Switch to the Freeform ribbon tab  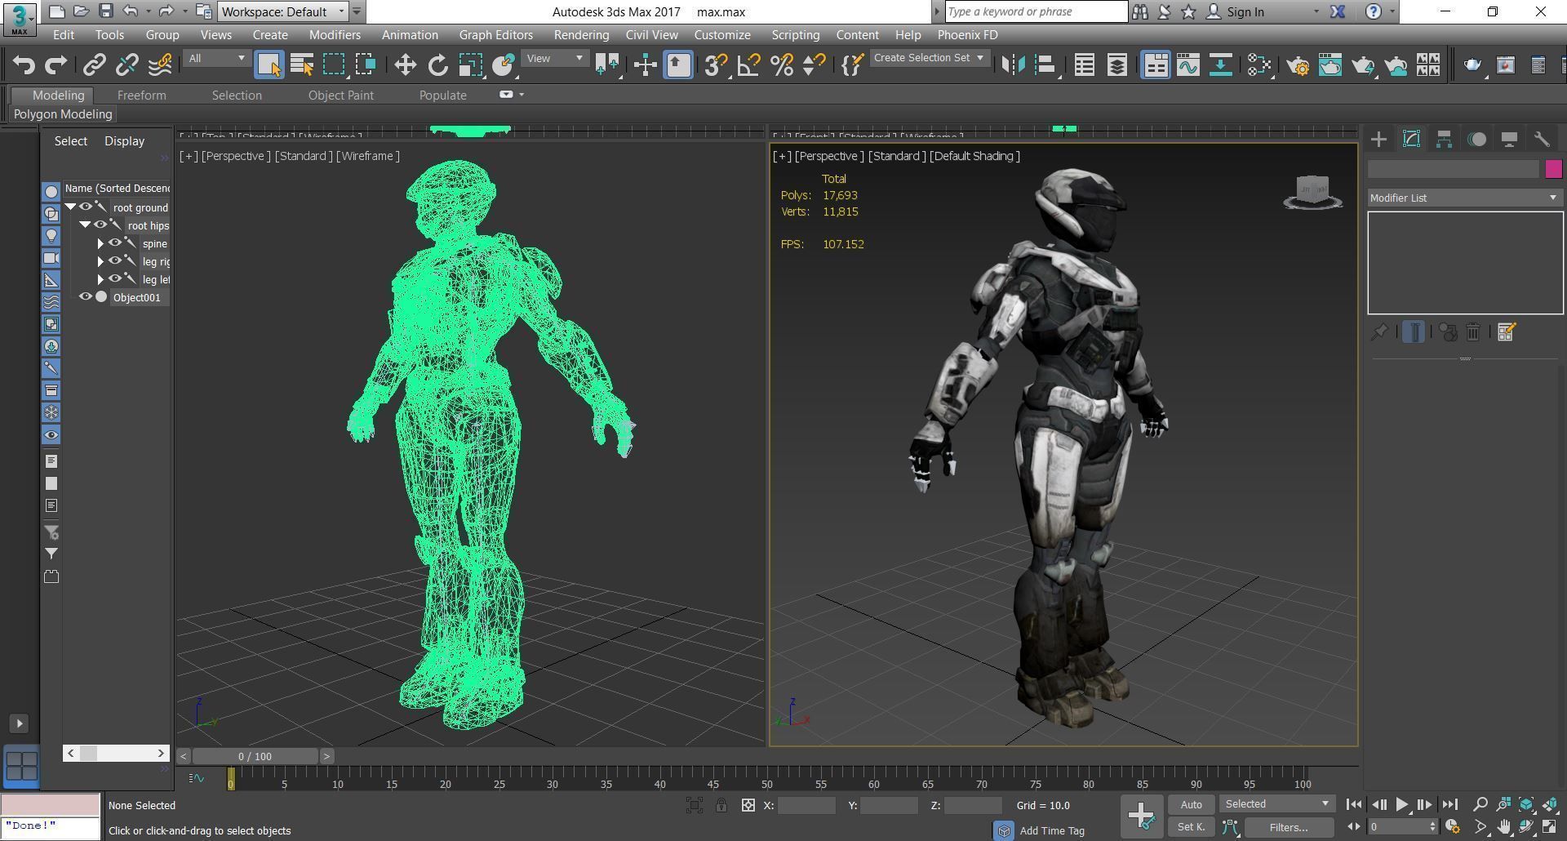(141, 96)
